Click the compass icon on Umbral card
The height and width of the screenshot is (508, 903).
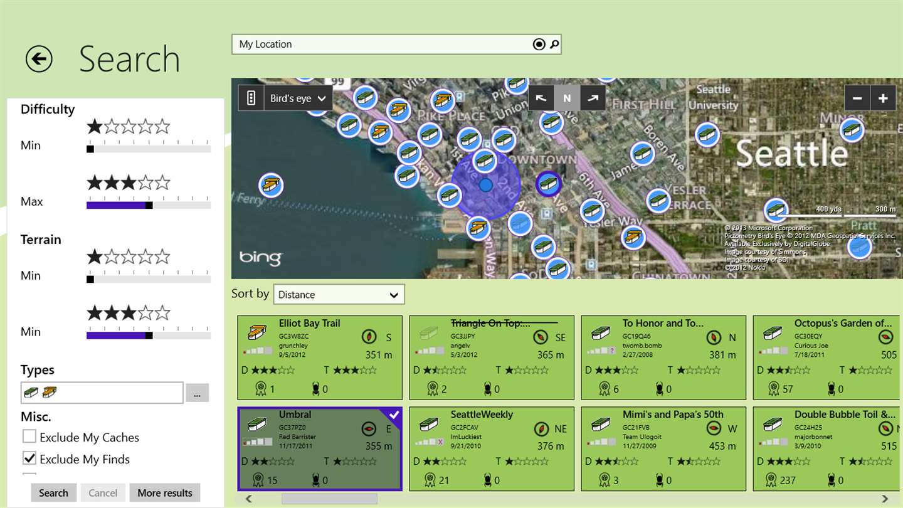[x=369, y=429]
